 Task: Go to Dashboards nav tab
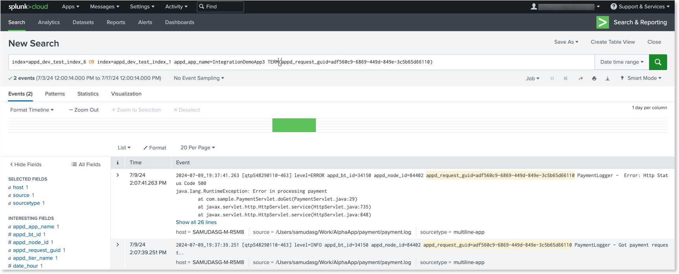tap(180, 22)
